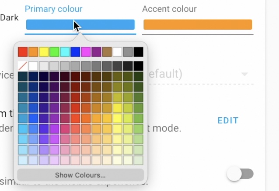Click the EDIT link
The height and width of the screenshot is (191, 279).
228,120
